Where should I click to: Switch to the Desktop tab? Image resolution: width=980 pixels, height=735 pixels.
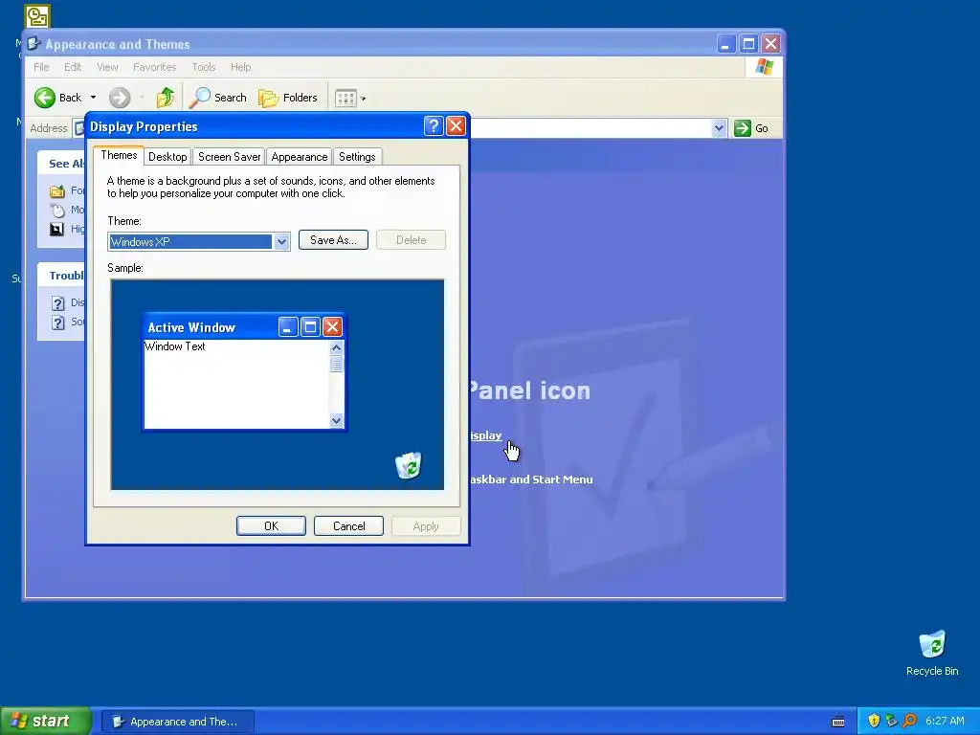point(167,157)
